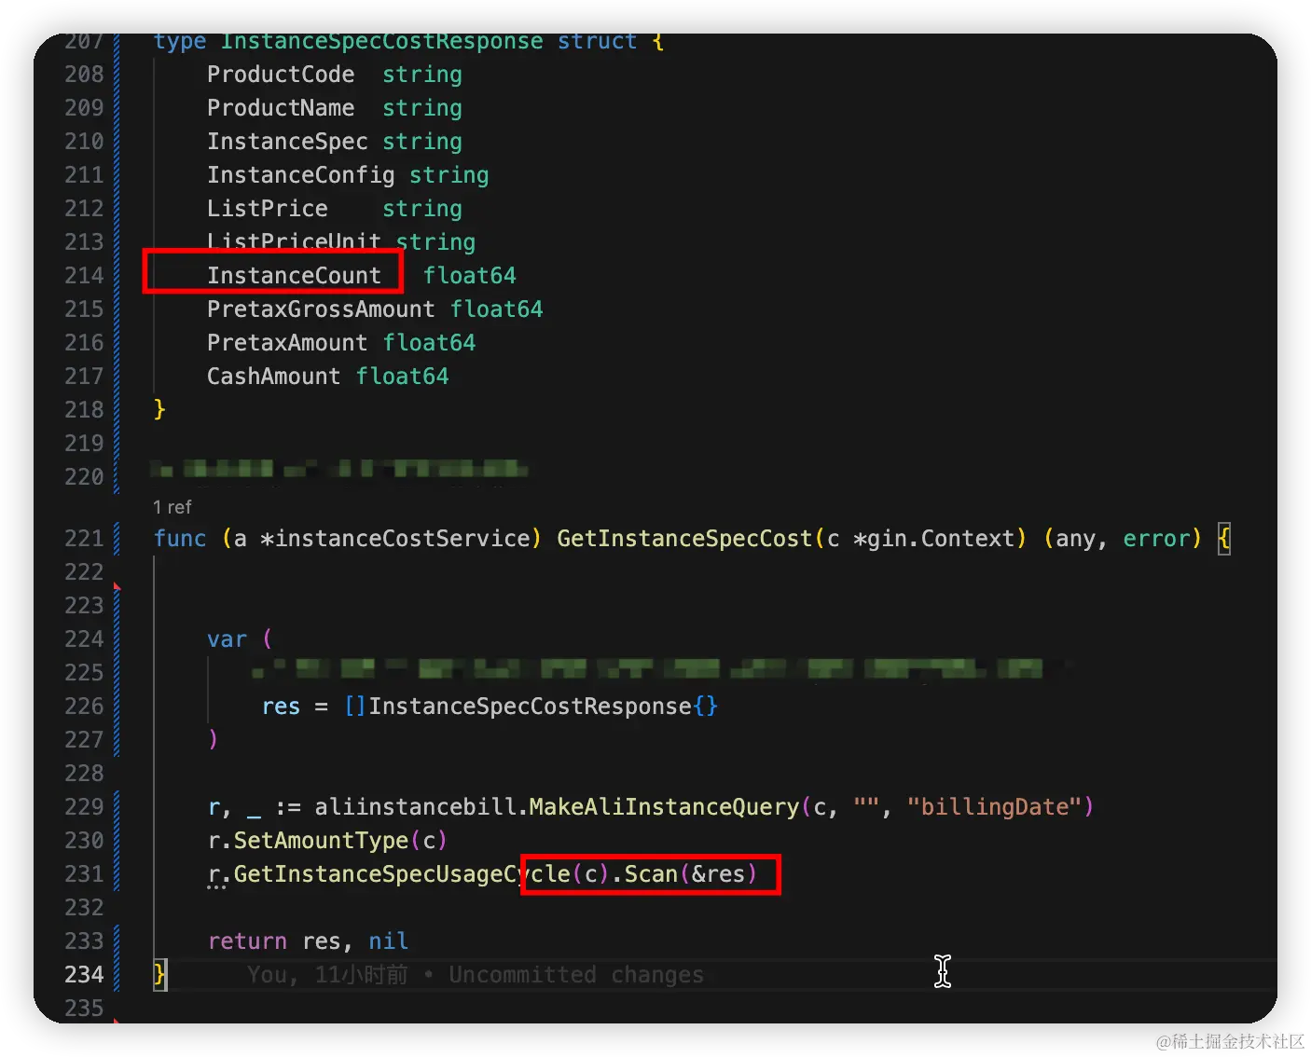Click the git blame "Uncommitted changes" annotation

pyautogui.click(x=576, y=975)
